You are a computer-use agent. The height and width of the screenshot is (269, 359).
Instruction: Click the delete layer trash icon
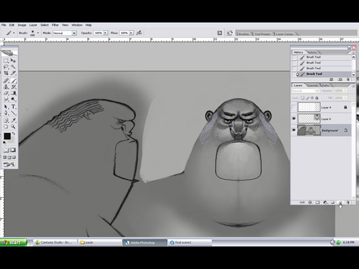click(x=348, y=202)
